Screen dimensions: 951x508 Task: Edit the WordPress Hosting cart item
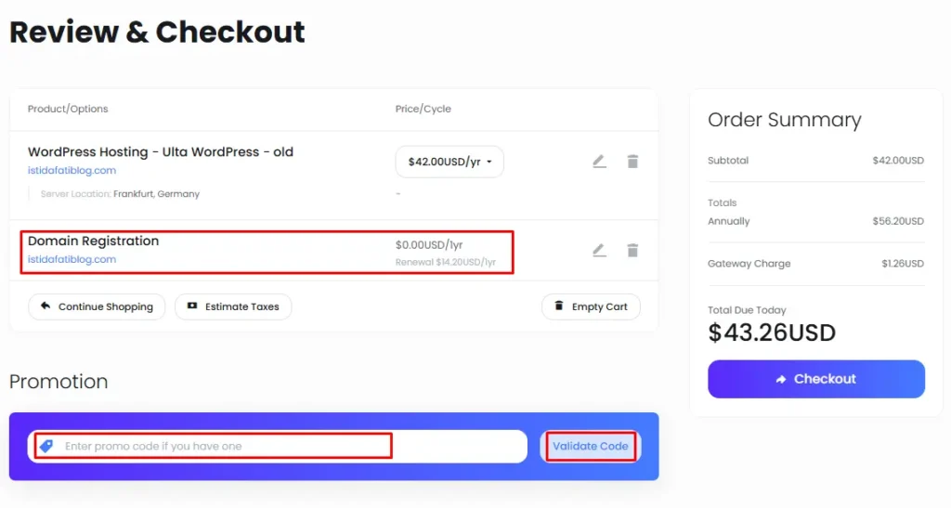[599, 162]
